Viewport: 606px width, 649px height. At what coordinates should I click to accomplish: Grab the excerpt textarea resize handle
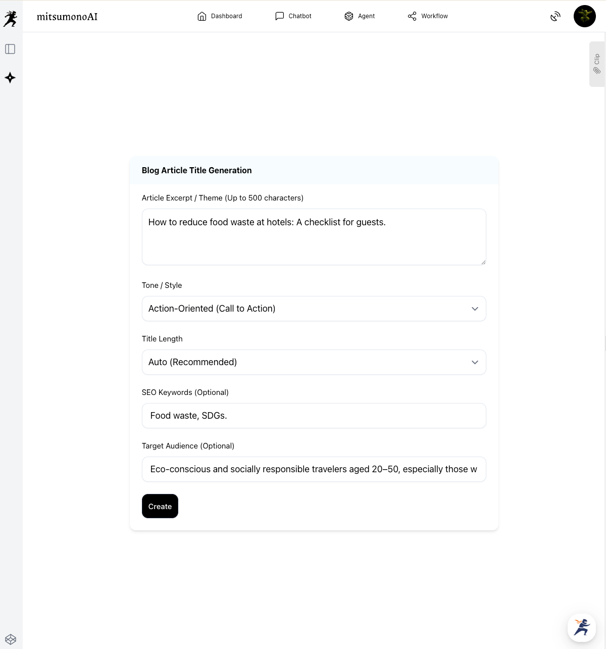point(483,262)
